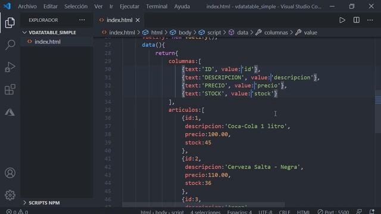Open the Ayuda menu

[x=182, y=7]
